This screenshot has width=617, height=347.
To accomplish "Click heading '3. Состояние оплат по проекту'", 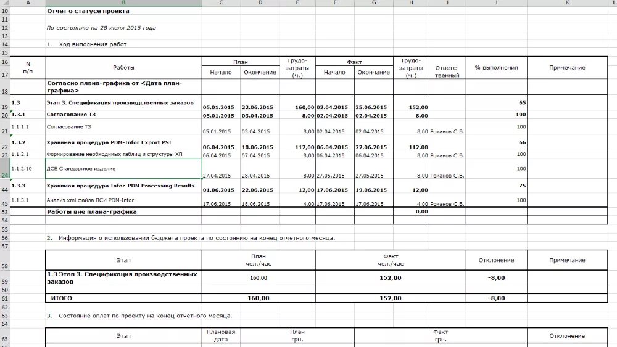I will click(x=139, y=316).
